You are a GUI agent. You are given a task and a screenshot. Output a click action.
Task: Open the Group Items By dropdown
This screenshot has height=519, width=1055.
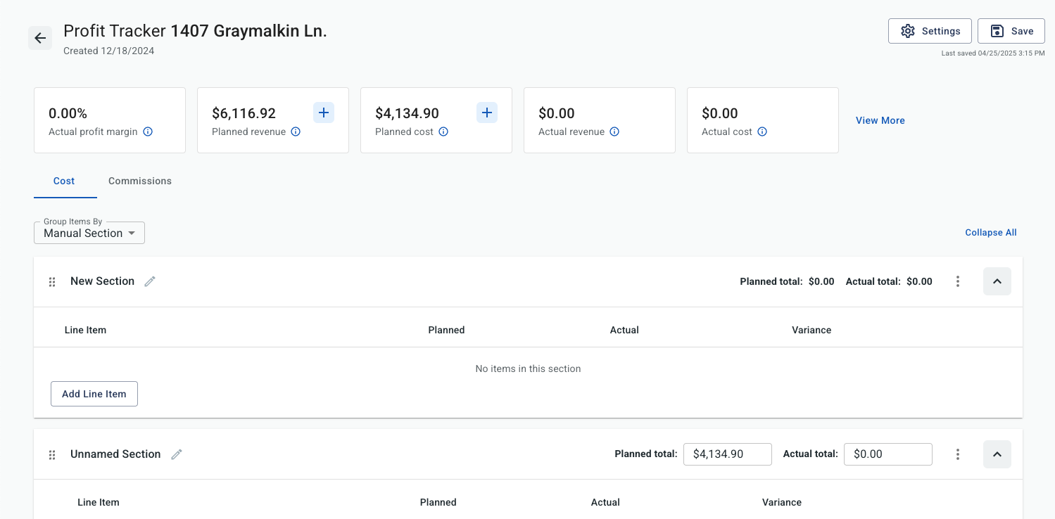(x=89, y=233)
